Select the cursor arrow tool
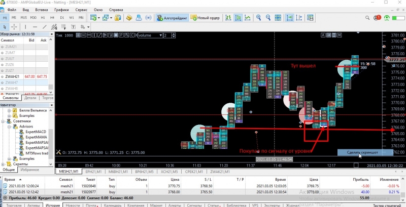406x207 pixels. (5, 27)
